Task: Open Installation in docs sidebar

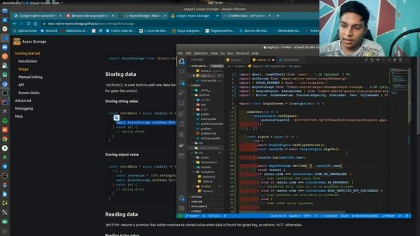Action: [x=28, y=61]
